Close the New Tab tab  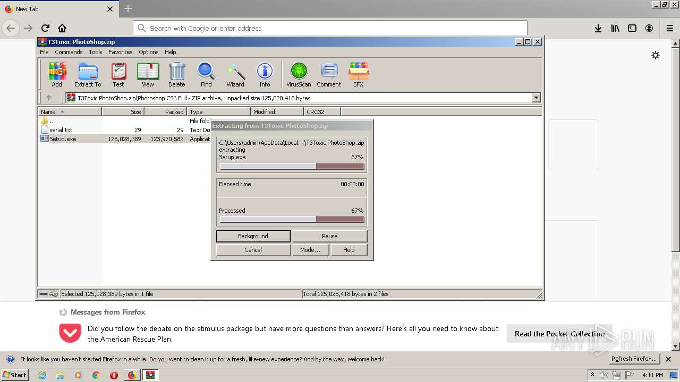[x=110, y=9]
